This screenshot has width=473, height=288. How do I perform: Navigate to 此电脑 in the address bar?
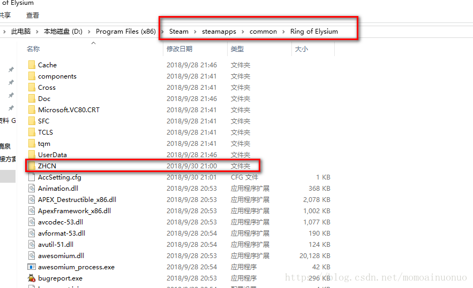coord(21,32)
